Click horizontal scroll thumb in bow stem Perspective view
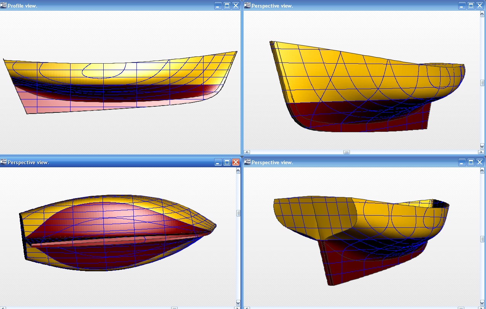Viewport: 486px width, 309px height. point(346,152)
